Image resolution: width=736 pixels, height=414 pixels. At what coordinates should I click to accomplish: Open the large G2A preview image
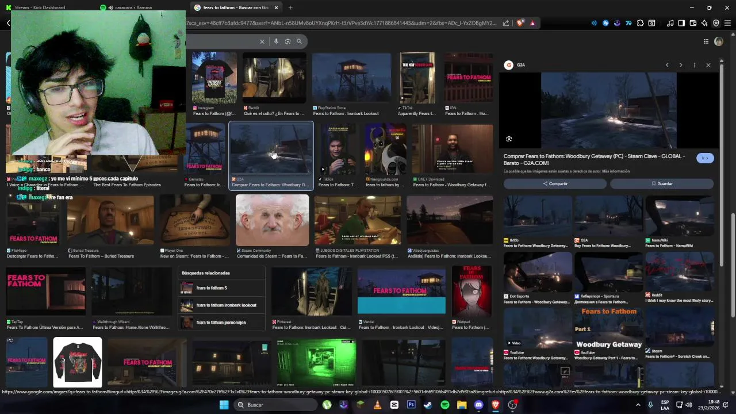(608, 110)
